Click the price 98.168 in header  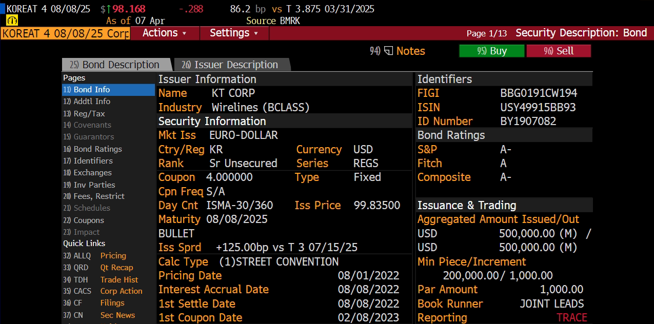tap(129, 9)
